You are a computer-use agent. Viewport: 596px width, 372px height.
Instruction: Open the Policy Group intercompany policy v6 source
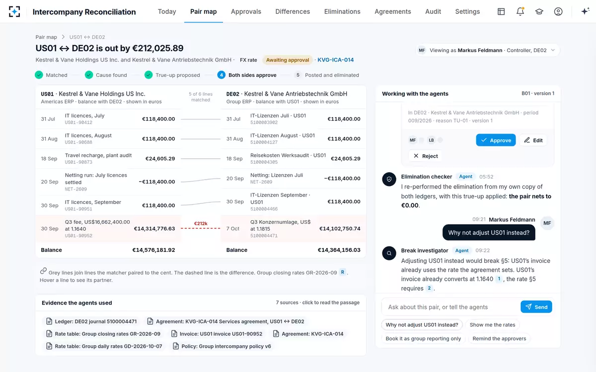222,346
